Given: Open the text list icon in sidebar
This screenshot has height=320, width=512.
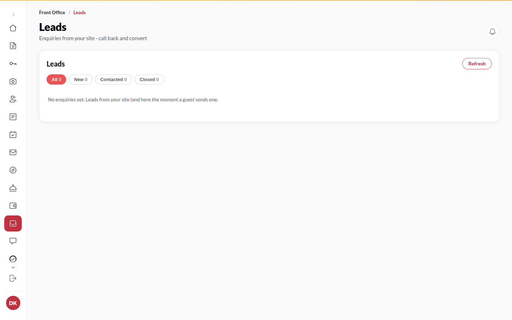Looking at the screenshot, I should (13, 117).
